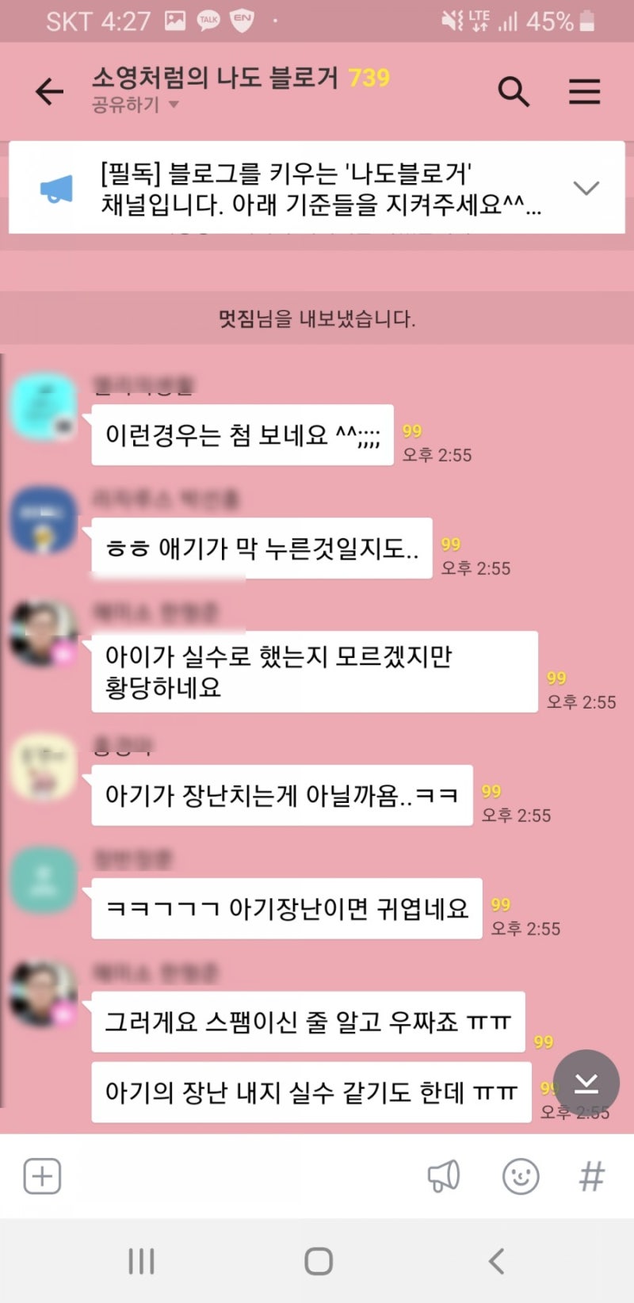Tap the Android home navigation button
This screenshot has height=1303, width=634.
pyautogui.click(x=318, y=1261)
